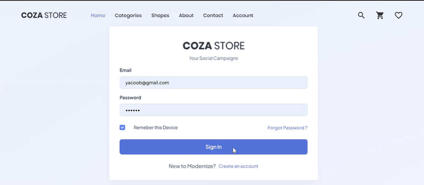Navigate to the About page
Screen dimensions: 424x185
[186, 15]
